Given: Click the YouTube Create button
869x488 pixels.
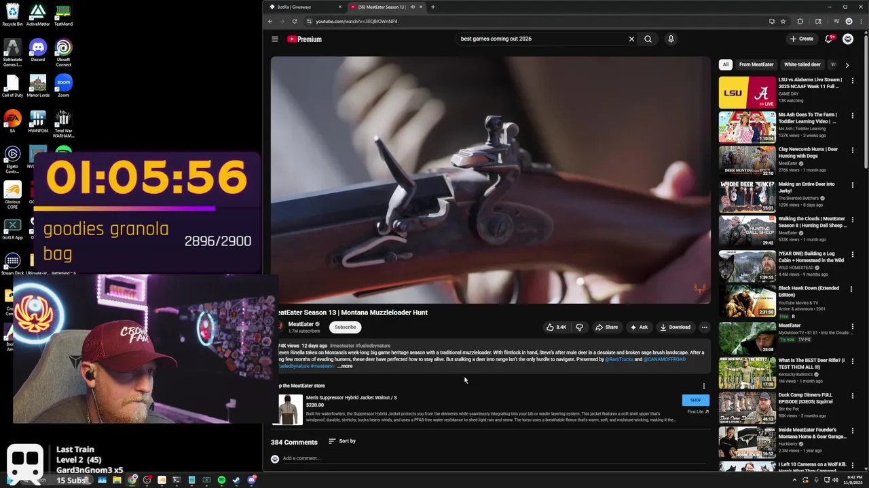Looking at the screenshot, I should pos(802,39).
